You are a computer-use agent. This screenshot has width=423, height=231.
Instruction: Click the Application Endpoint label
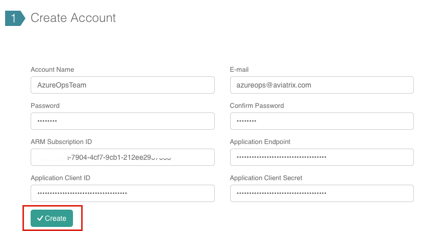260,142
